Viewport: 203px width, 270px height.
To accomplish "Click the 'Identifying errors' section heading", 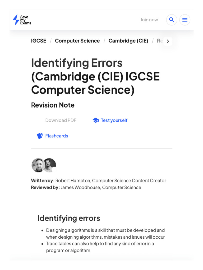I will 68,218.
